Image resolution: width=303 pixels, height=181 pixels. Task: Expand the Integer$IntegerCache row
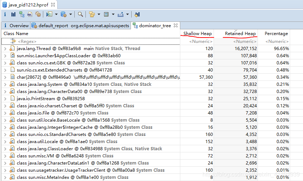tap(5, 127)
